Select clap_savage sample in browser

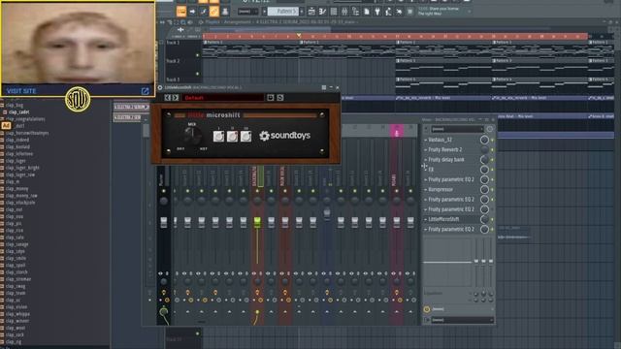point(17,244)
